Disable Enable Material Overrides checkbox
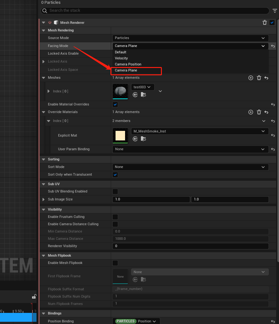Viewport: 279px width, 324px height. click(x=115, y=105)
